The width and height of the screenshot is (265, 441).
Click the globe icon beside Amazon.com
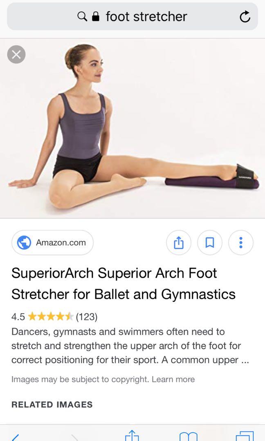tap(24, 243)
